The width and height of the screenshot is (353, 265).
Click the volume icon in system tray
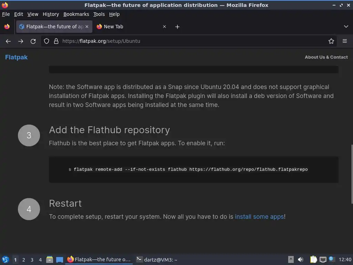point(301,259)
